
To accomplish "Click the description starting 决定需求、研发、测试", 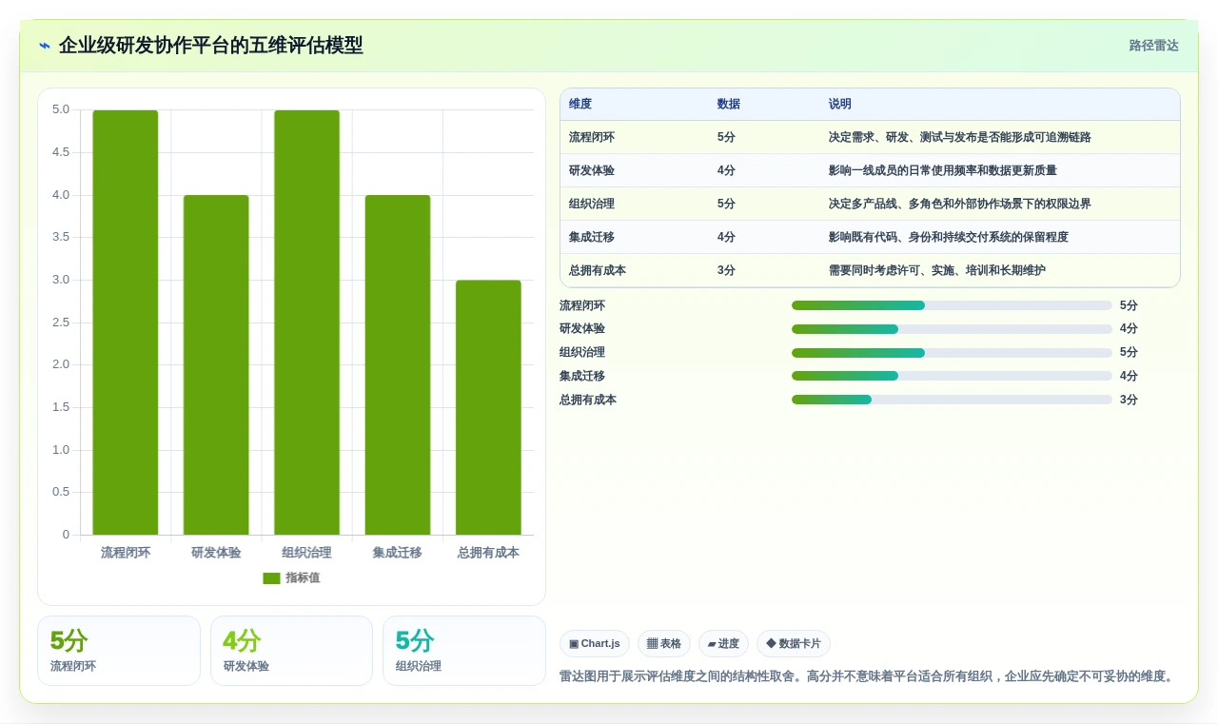I will click(x=960, y=137).
